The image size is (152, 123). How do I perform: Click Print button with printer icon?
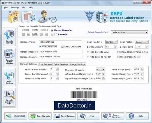point(89,116)
